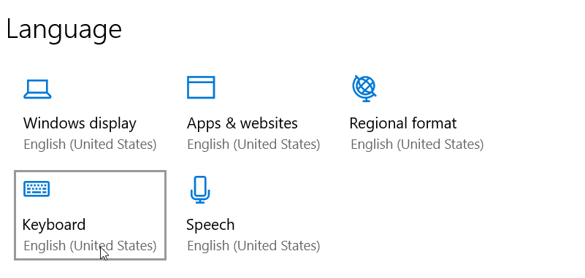Click English (United States) under Keyboard
Viewport: 585px width, 278px height.
pos(90,246)
